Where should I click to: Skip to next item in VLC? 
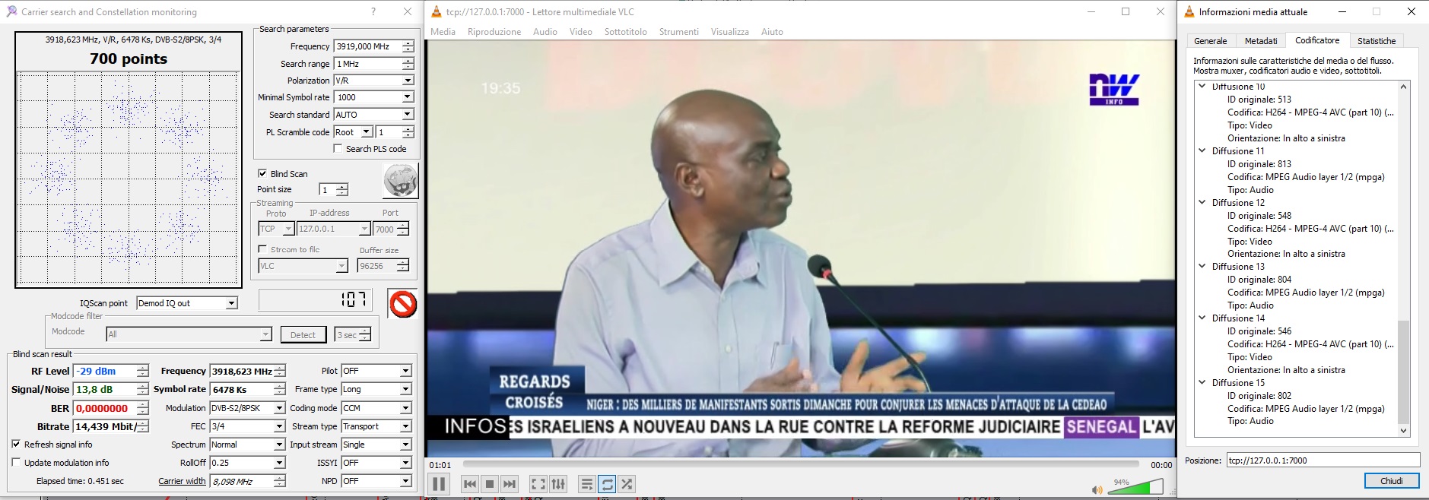point(510,484)
